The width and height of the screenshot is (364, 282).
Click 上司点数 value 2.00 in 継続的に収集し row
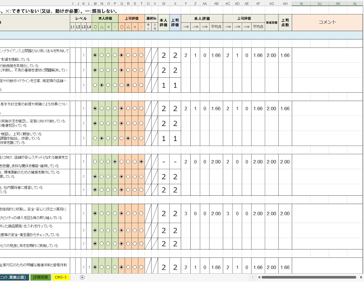pos(285,214)
